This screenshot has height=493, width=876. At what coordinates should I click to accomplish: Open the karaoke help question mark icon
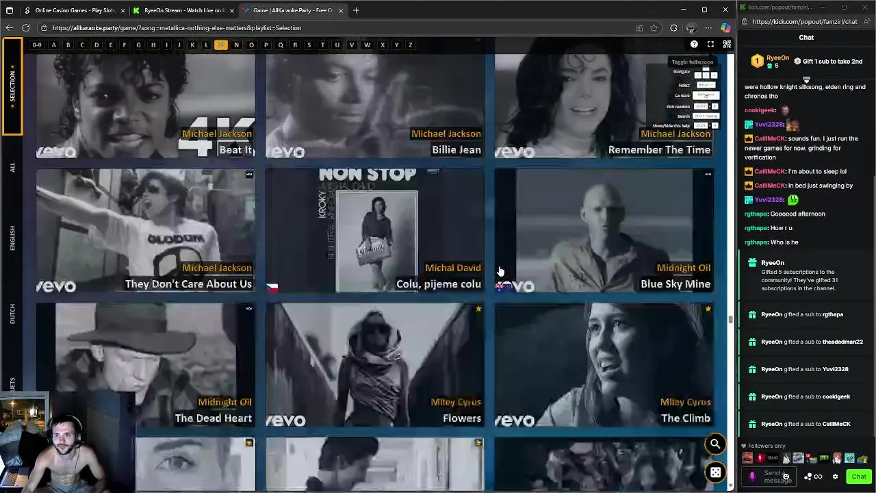click(x=694, y=45)
